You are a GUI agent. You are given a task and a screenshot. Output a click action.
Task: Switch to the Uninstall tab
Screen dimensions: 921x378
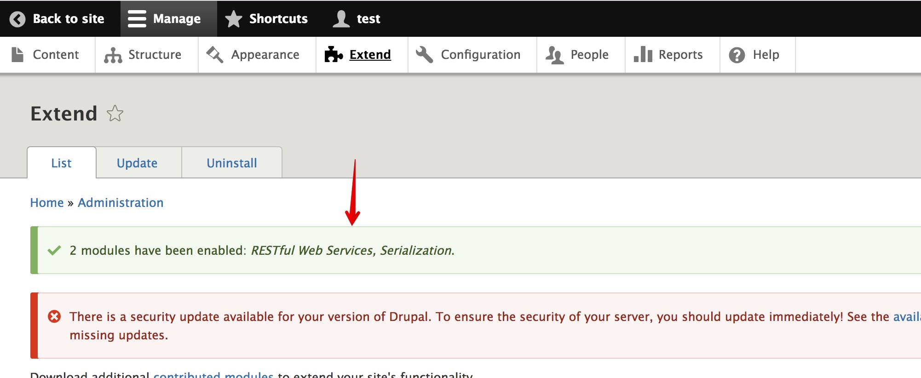pos(232,163)
